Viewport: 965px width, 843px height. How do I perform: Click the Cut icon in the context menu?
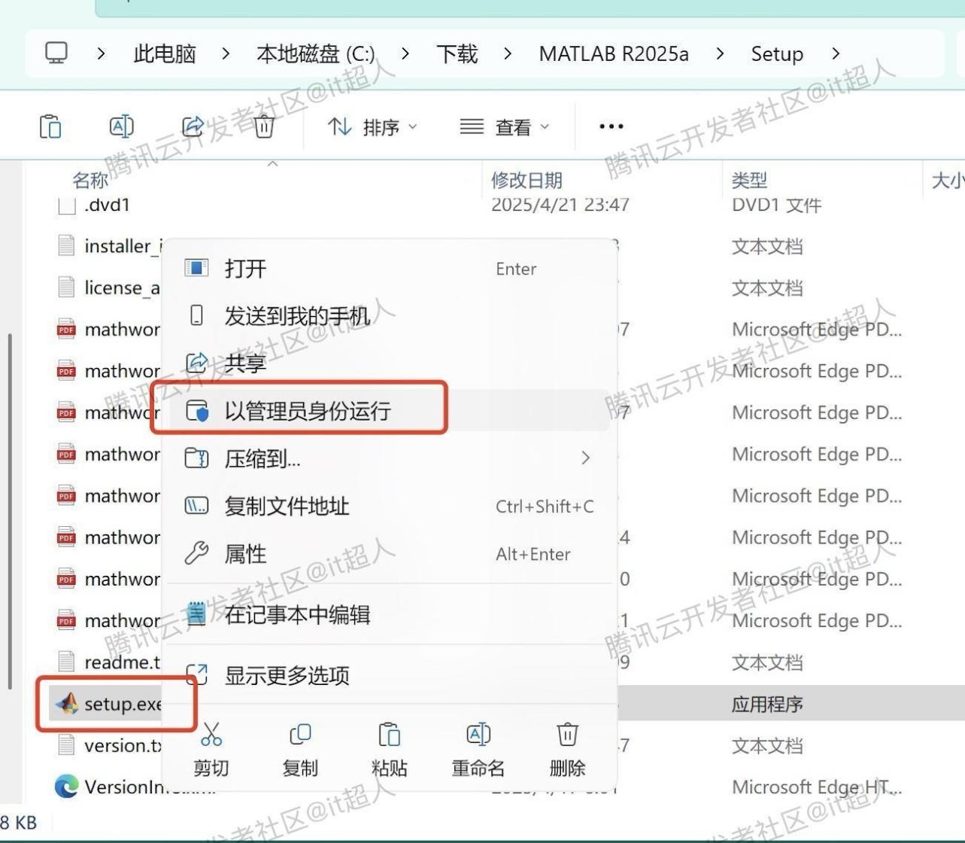pyautogui.click(x=211, y=735)
